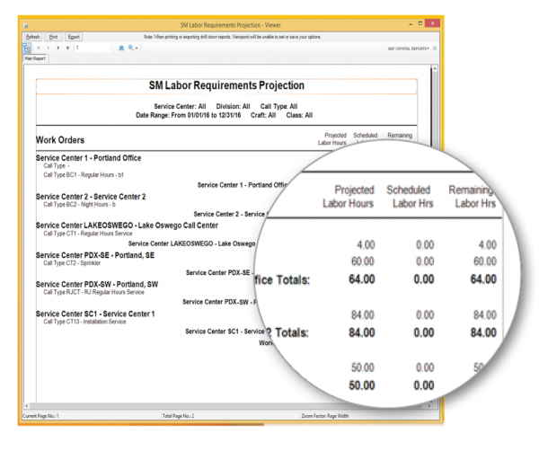Image resolution: width=539 pixels, height=451 pixels.
Task: Click 'Call Type CT2 - Sprinkler' row
Action: point(72,263)
